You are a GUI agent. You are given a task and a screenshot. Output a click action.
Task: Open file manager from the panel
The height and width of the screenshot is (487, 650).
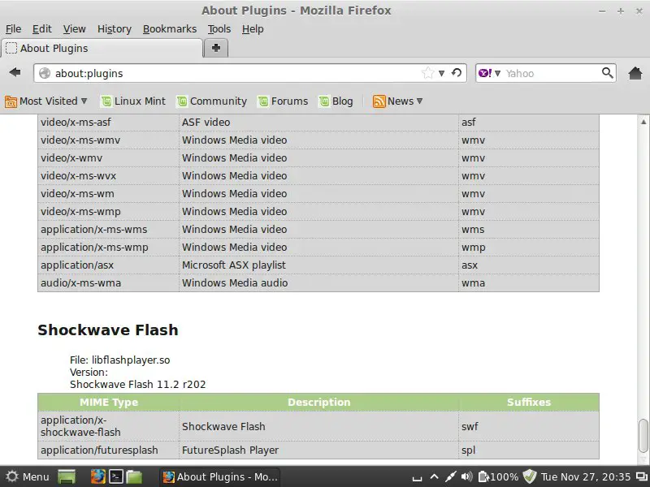pos(134,476)
